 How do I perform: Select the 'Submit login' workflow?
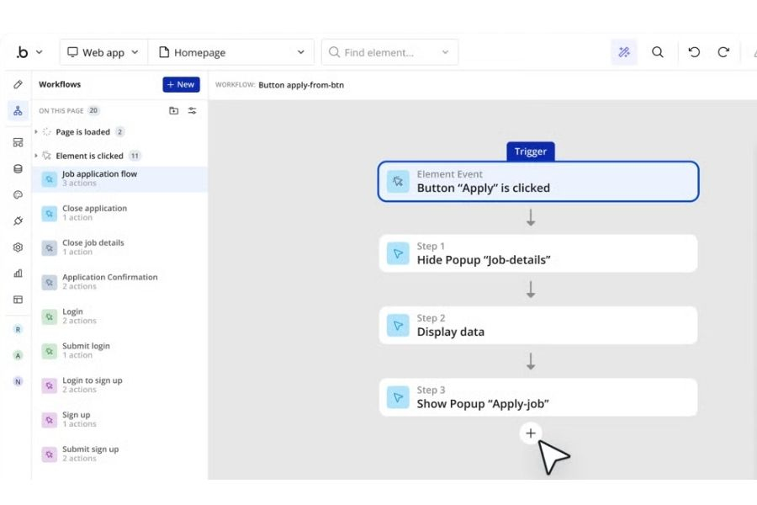(86, 350)
